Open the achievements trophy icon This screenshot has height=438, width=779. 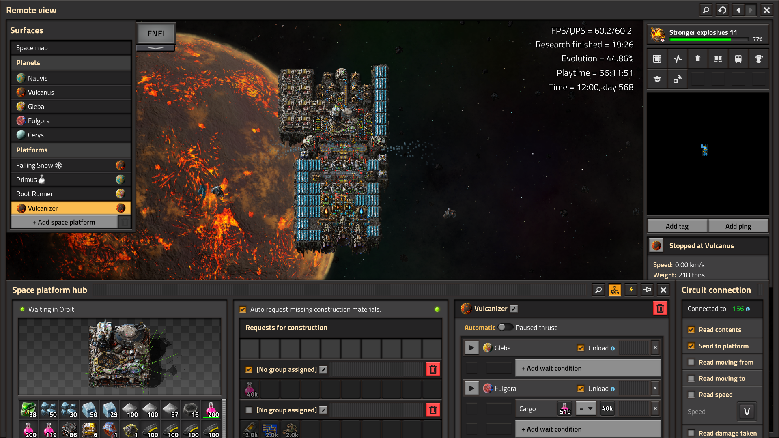(x=758, y=59)
